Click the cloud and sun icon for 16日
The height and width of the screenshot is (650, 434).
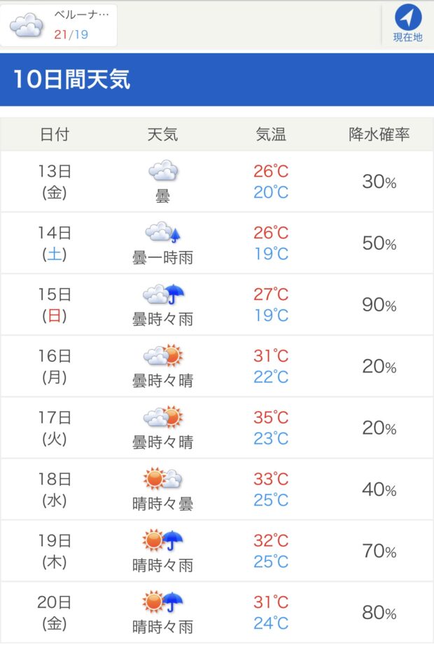[163, 355]
